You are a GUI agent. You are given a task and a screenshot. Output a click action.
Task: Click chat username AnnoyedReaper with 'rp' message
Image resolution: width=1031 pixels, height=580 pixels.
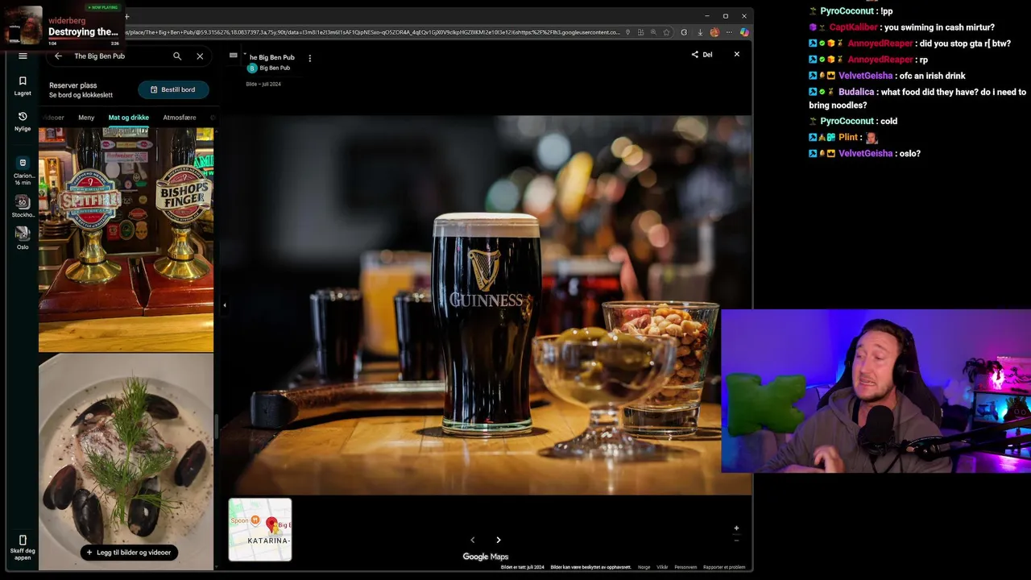[880, 60]
